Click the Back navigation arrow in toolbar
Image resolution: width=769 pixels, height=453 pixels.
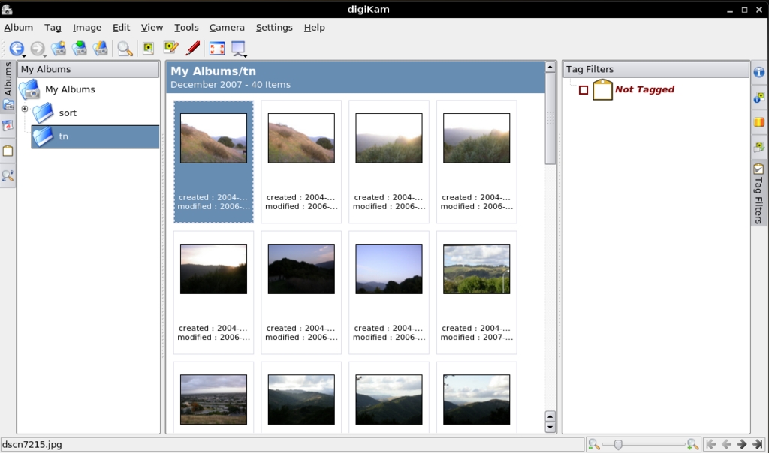16,49
